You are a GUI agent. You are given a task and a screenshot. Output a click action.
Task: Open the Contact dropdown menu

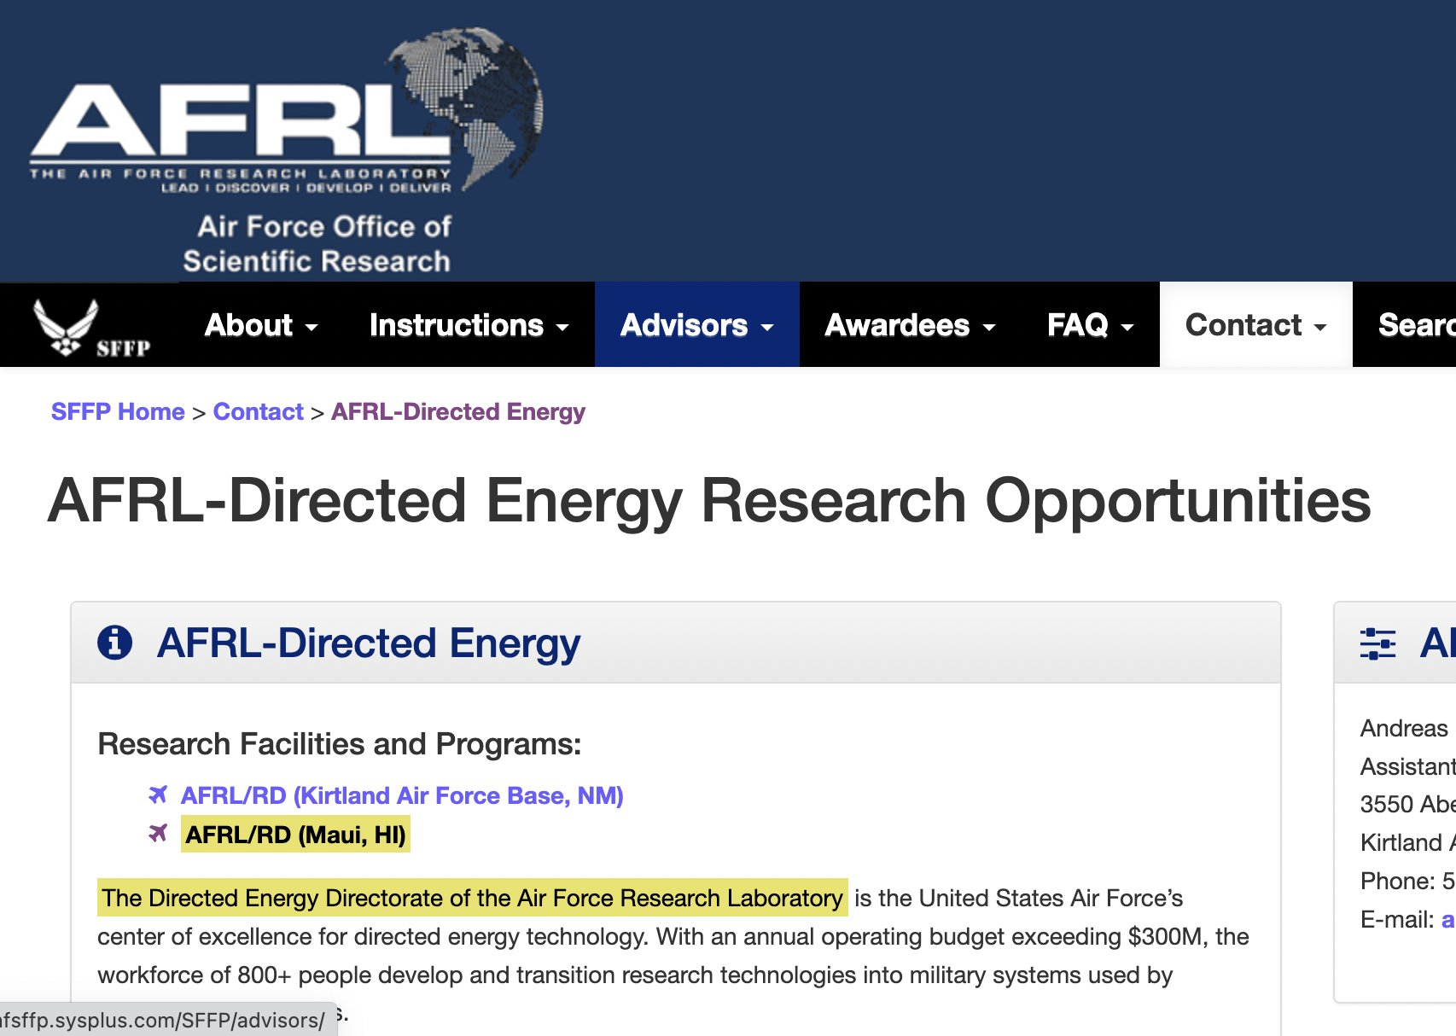coord(1255,325)
